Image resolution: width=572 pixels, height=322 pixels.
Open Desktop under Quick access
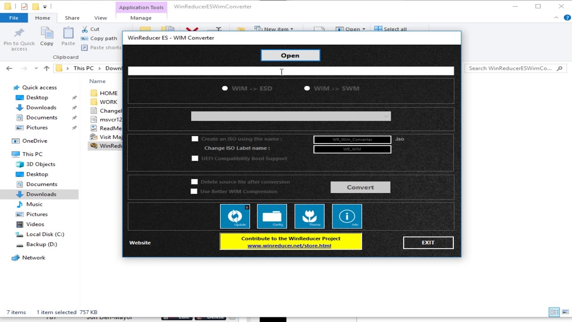click(x=37, y=97)
